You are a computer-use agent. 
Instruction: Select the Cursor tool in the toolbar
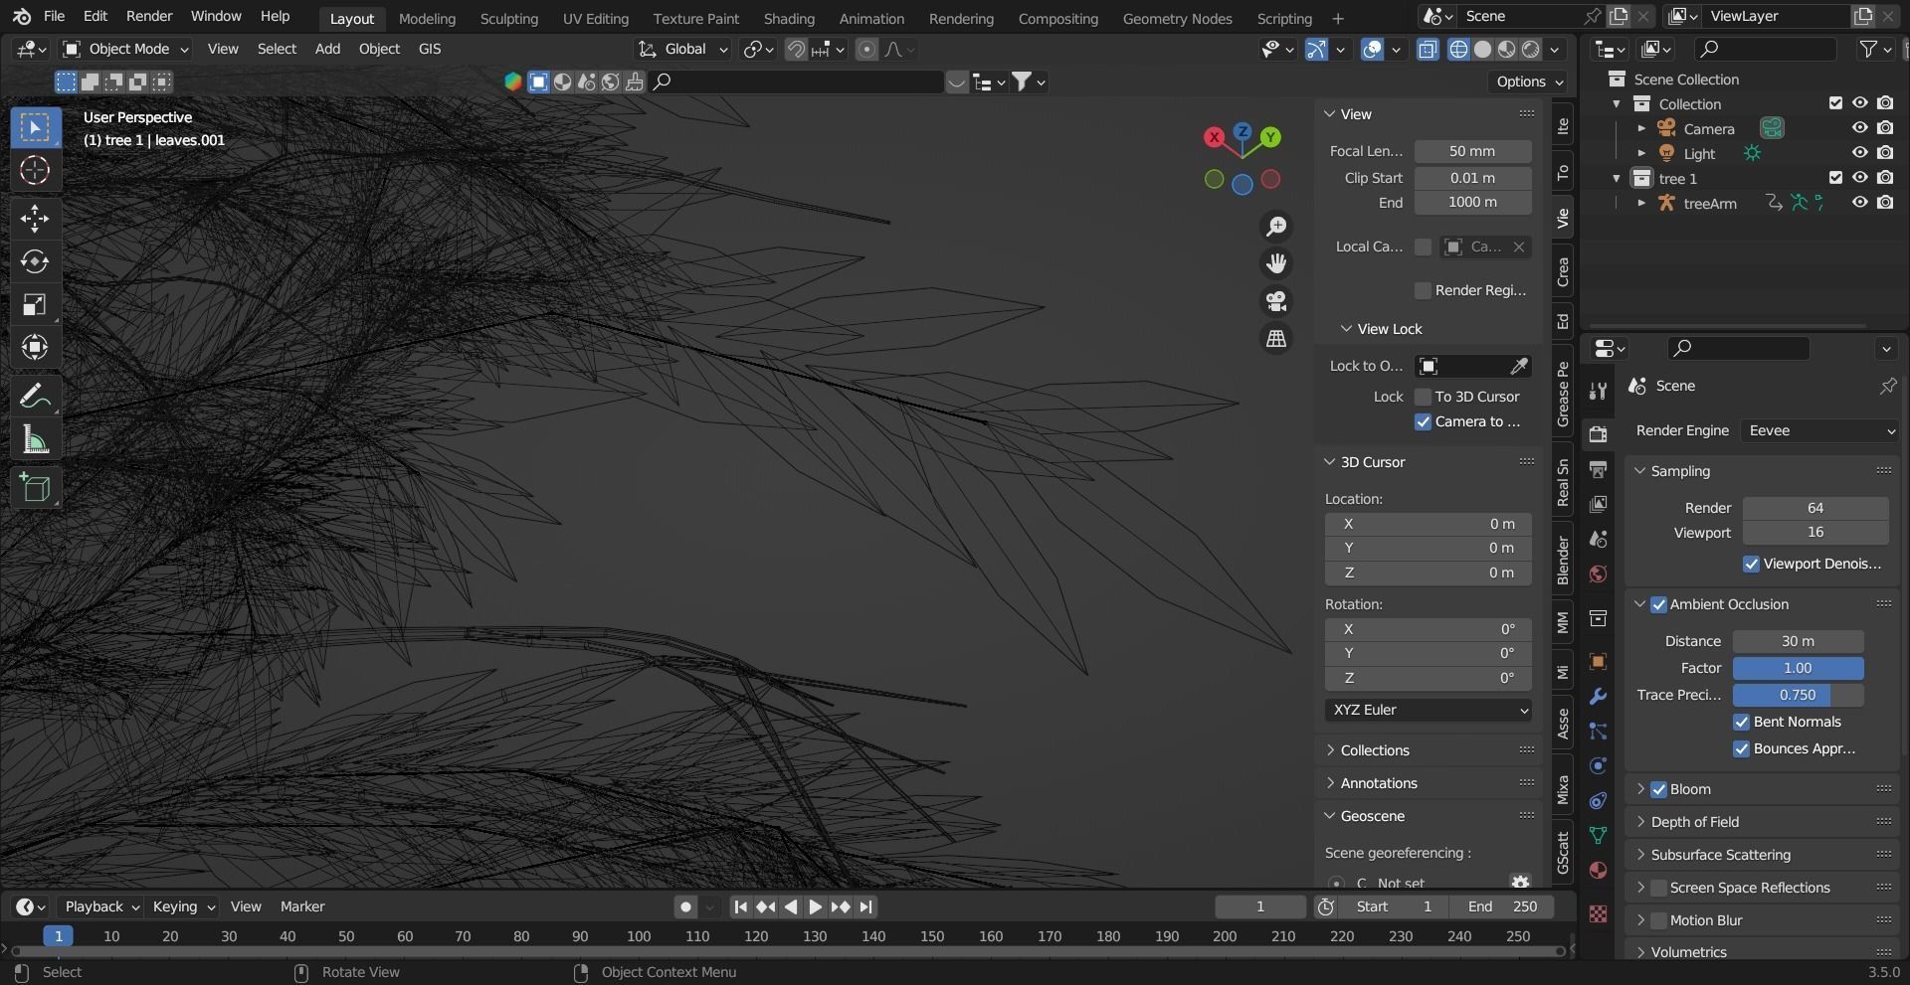tap(35, 171)
